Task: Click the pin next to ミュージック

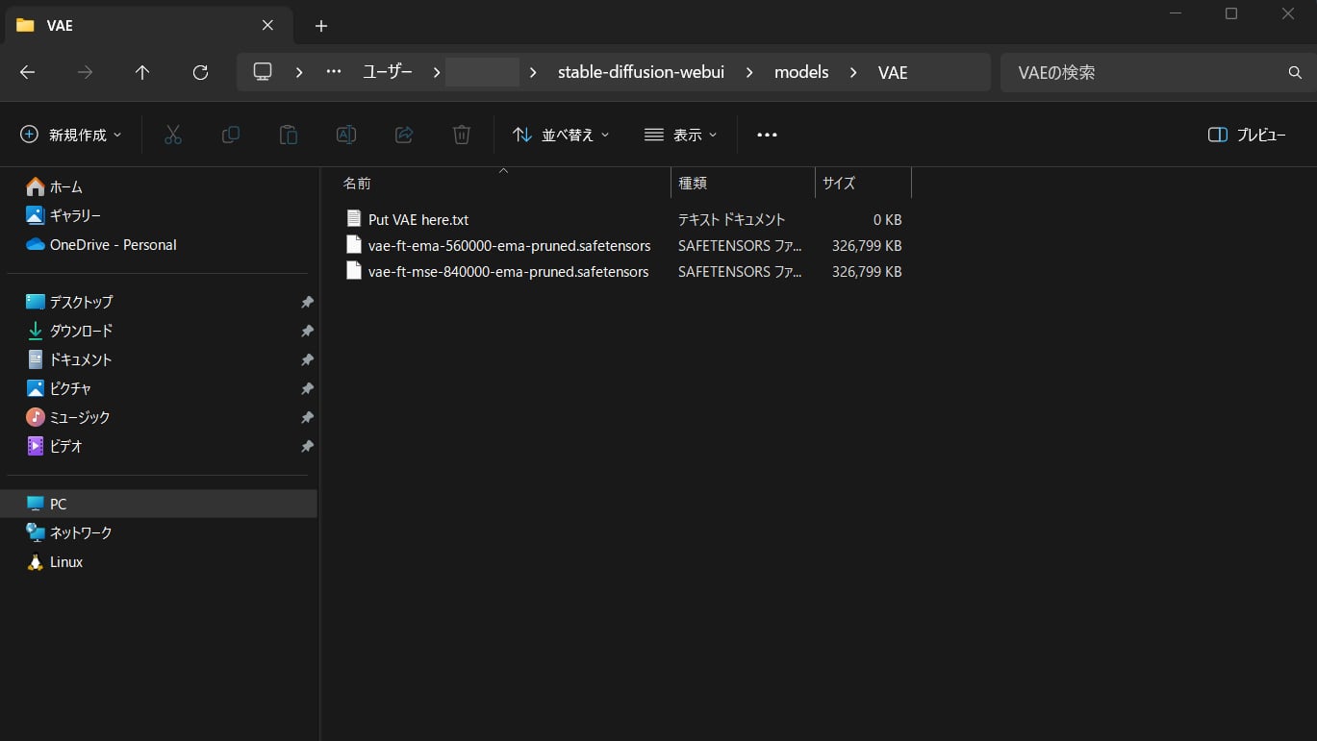Action: 307,417
